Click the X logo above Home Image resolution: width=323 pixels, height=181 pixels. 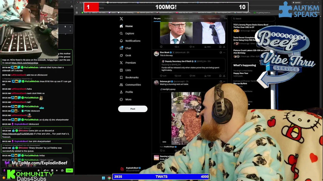(x=121, y=19)
